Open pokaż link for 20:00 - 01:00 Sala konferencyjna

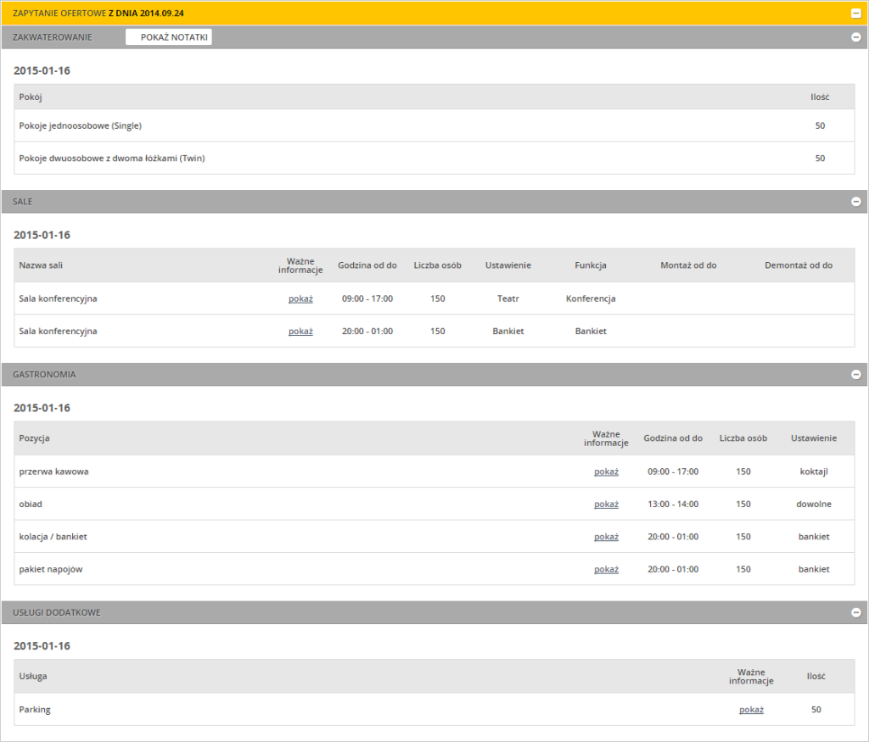coord(300,331)
